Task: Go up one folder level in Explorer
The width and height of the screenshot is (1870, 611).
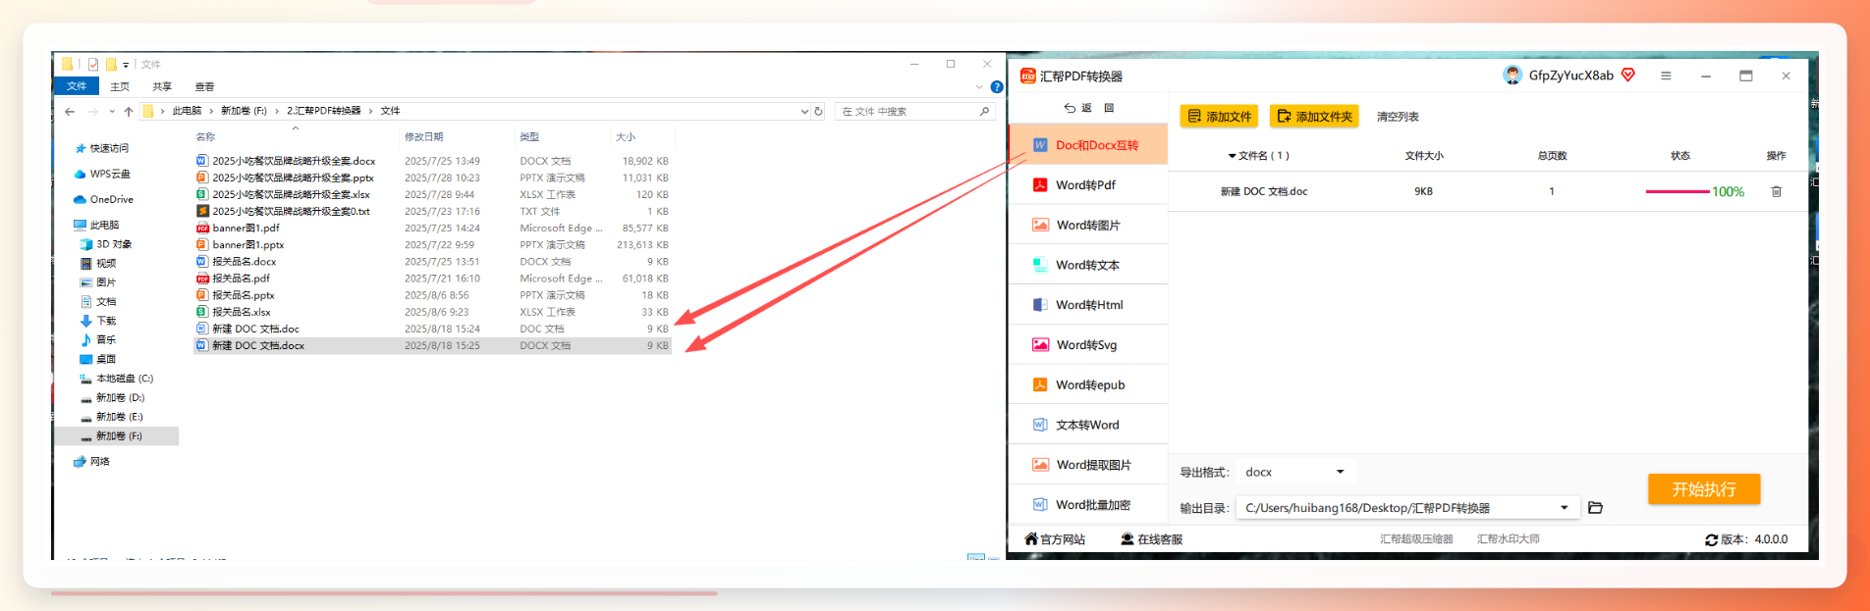Action: pyautogui.click(x=129, y=112)
